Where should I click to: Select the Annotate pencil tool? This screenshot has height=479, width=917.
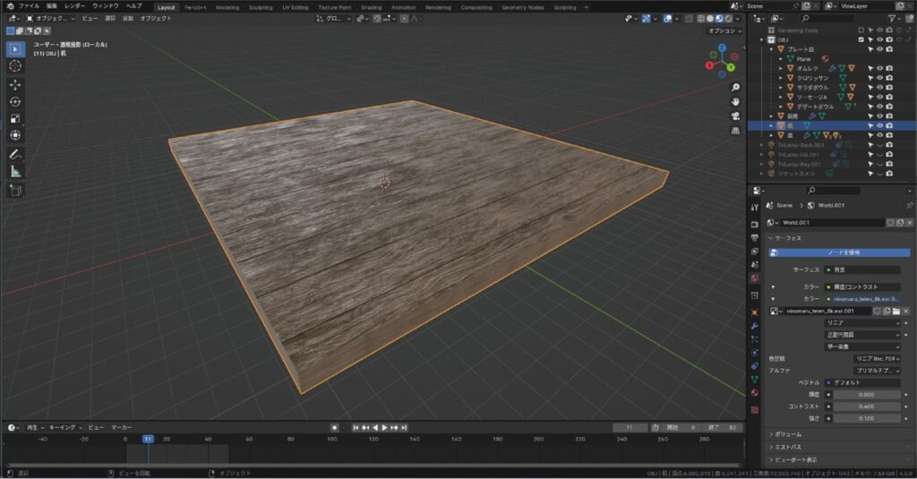click(x=15, y=154)
